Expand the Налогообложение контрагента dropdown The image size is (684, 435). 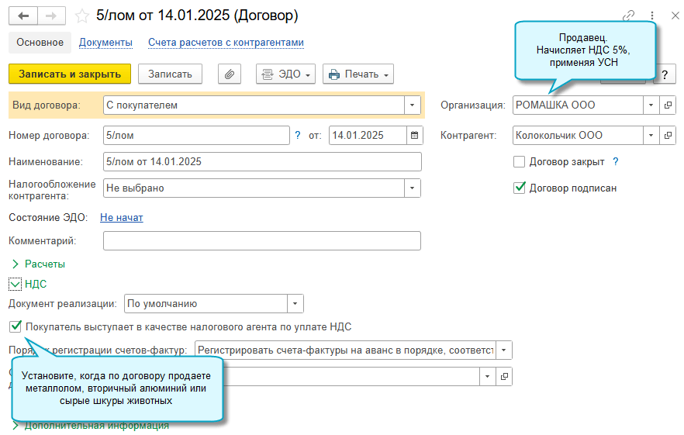[x=412, y=188]
